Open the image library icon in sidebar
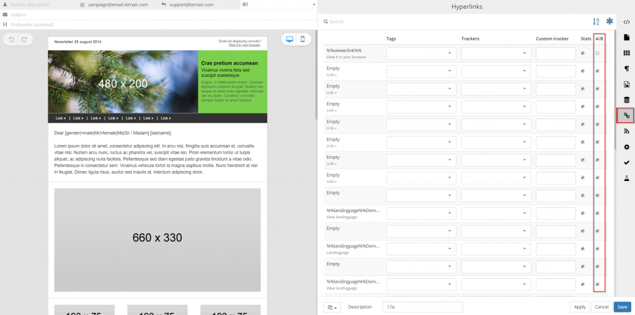Image resolution: width=635 pixels, height=315 pixels. click(x=626, y=84)
